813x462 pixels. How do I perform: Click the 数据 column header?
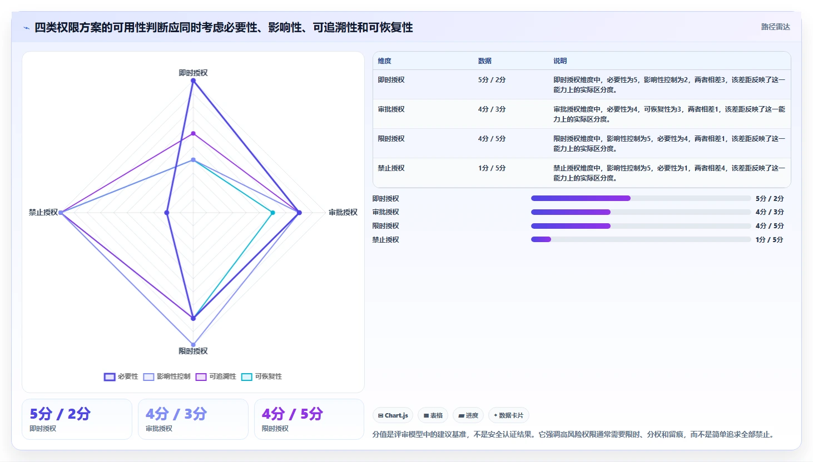pos(485,61)
